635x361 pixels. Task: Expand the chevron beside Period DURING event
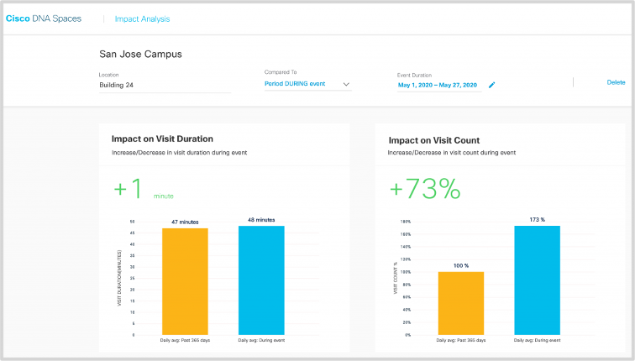(346, 84)
